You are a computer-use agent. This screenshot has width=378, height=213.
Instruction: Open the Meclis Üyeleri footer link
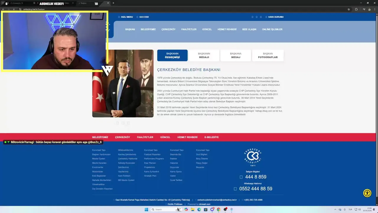[99, 159]
